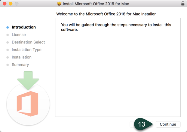This screenshot has width=187, height=132.
Task: Click the blue bullet beside Introduction
Action: 8,27
